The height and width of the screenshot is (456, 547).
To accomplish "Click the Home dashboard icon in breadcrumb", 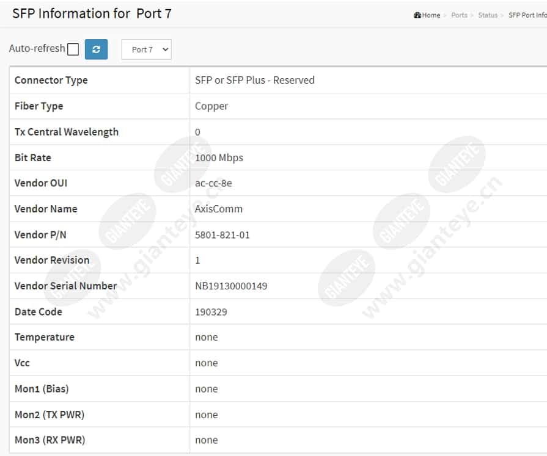I will (417, 15).
